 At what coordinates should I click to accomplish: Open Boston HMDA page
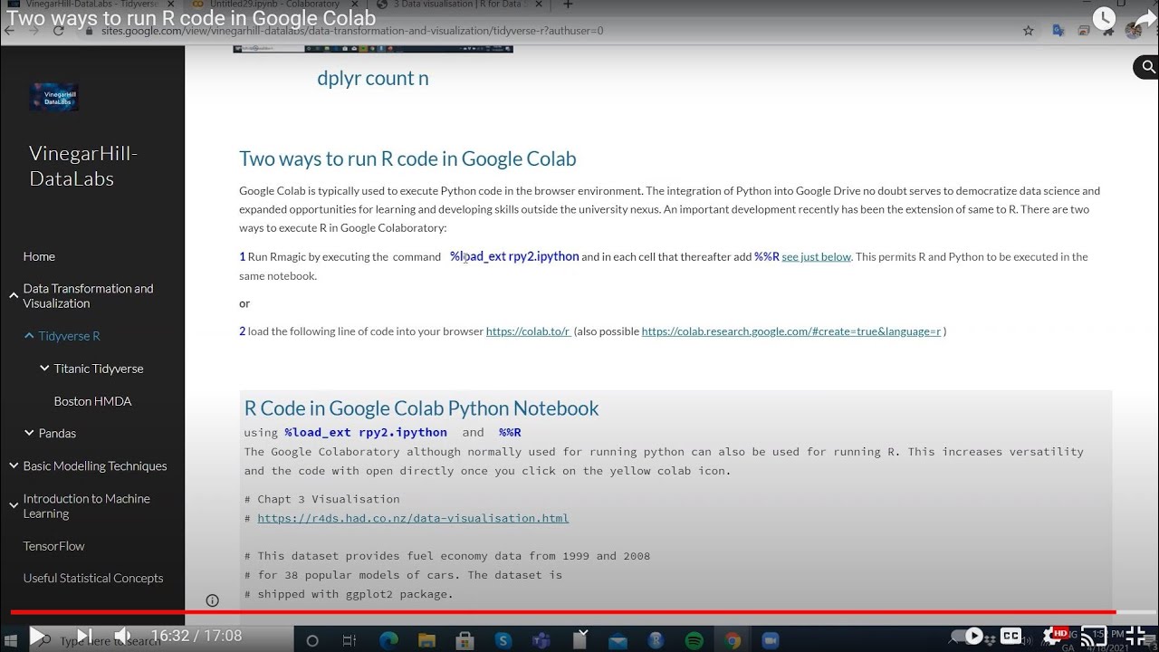tap(92, 401)
